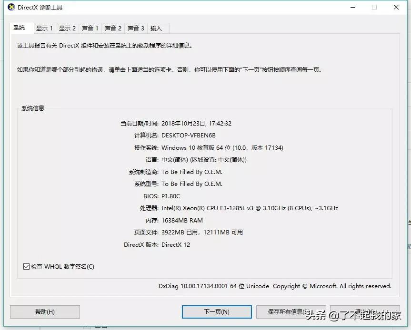The height and width of the screenshot is (330, 411).
Task: Disable the 检查 WHQL 数字签名 checkbox
Action: (x=26, y=266)
